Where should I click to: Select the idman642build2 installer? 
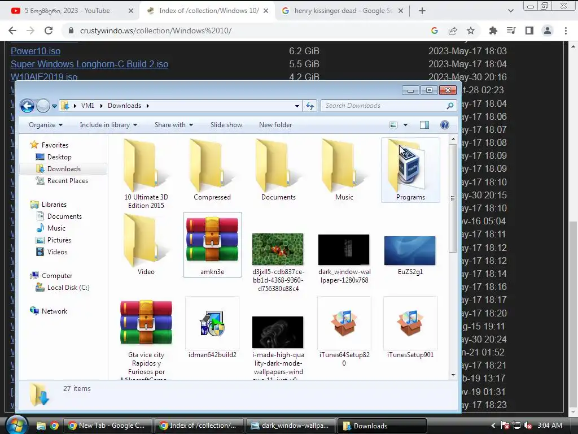(212, 323)
